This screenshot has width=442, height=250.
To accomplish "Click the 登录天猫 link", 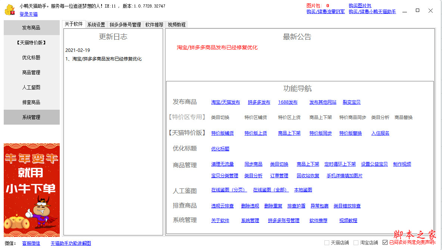I will (x=29, y=14).
